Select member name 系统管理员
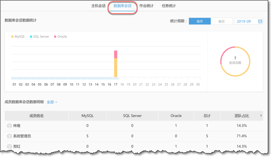The width and height of the screenshot is (271, 157). coord(22,136)
